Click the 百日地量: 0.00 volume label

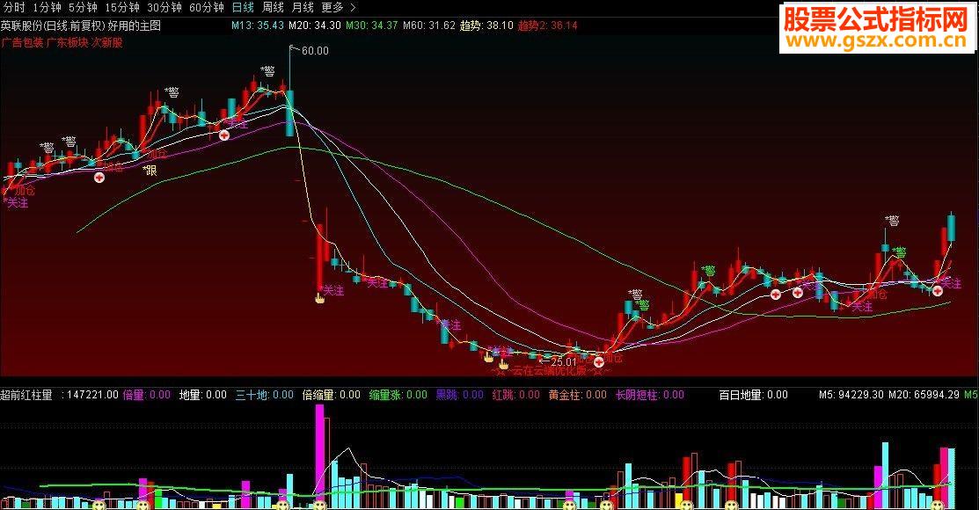pyautogui.click(x=754, y=395)
